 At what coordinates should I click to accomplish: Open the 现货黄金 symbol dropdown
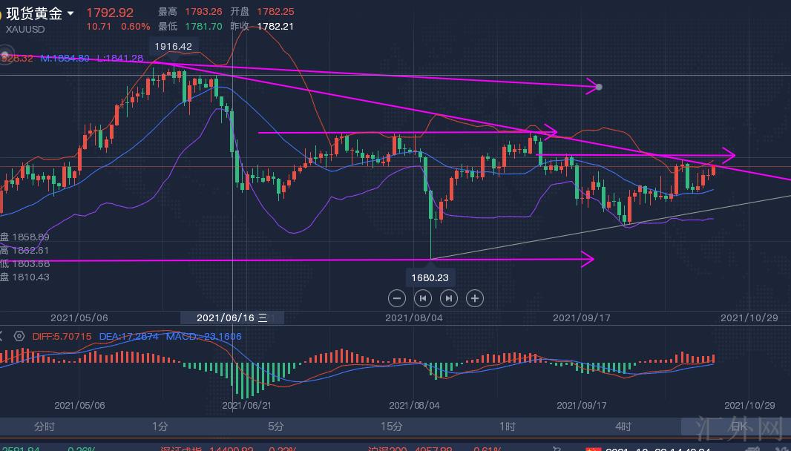tap(70, 13)
